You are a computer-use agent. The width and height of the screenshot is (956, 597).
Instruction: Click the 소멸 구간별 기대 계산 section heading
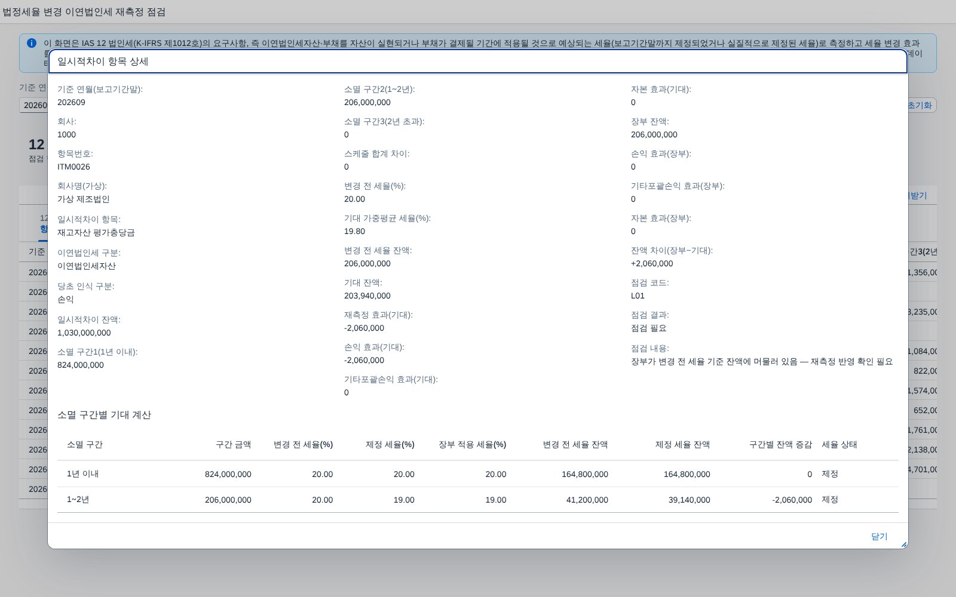(x=104, y=415)
